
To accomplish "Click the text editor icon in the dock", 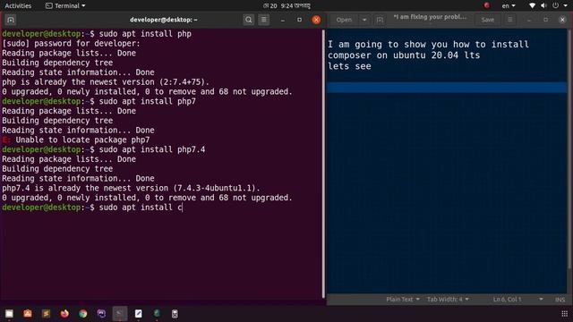I will 139,314.
